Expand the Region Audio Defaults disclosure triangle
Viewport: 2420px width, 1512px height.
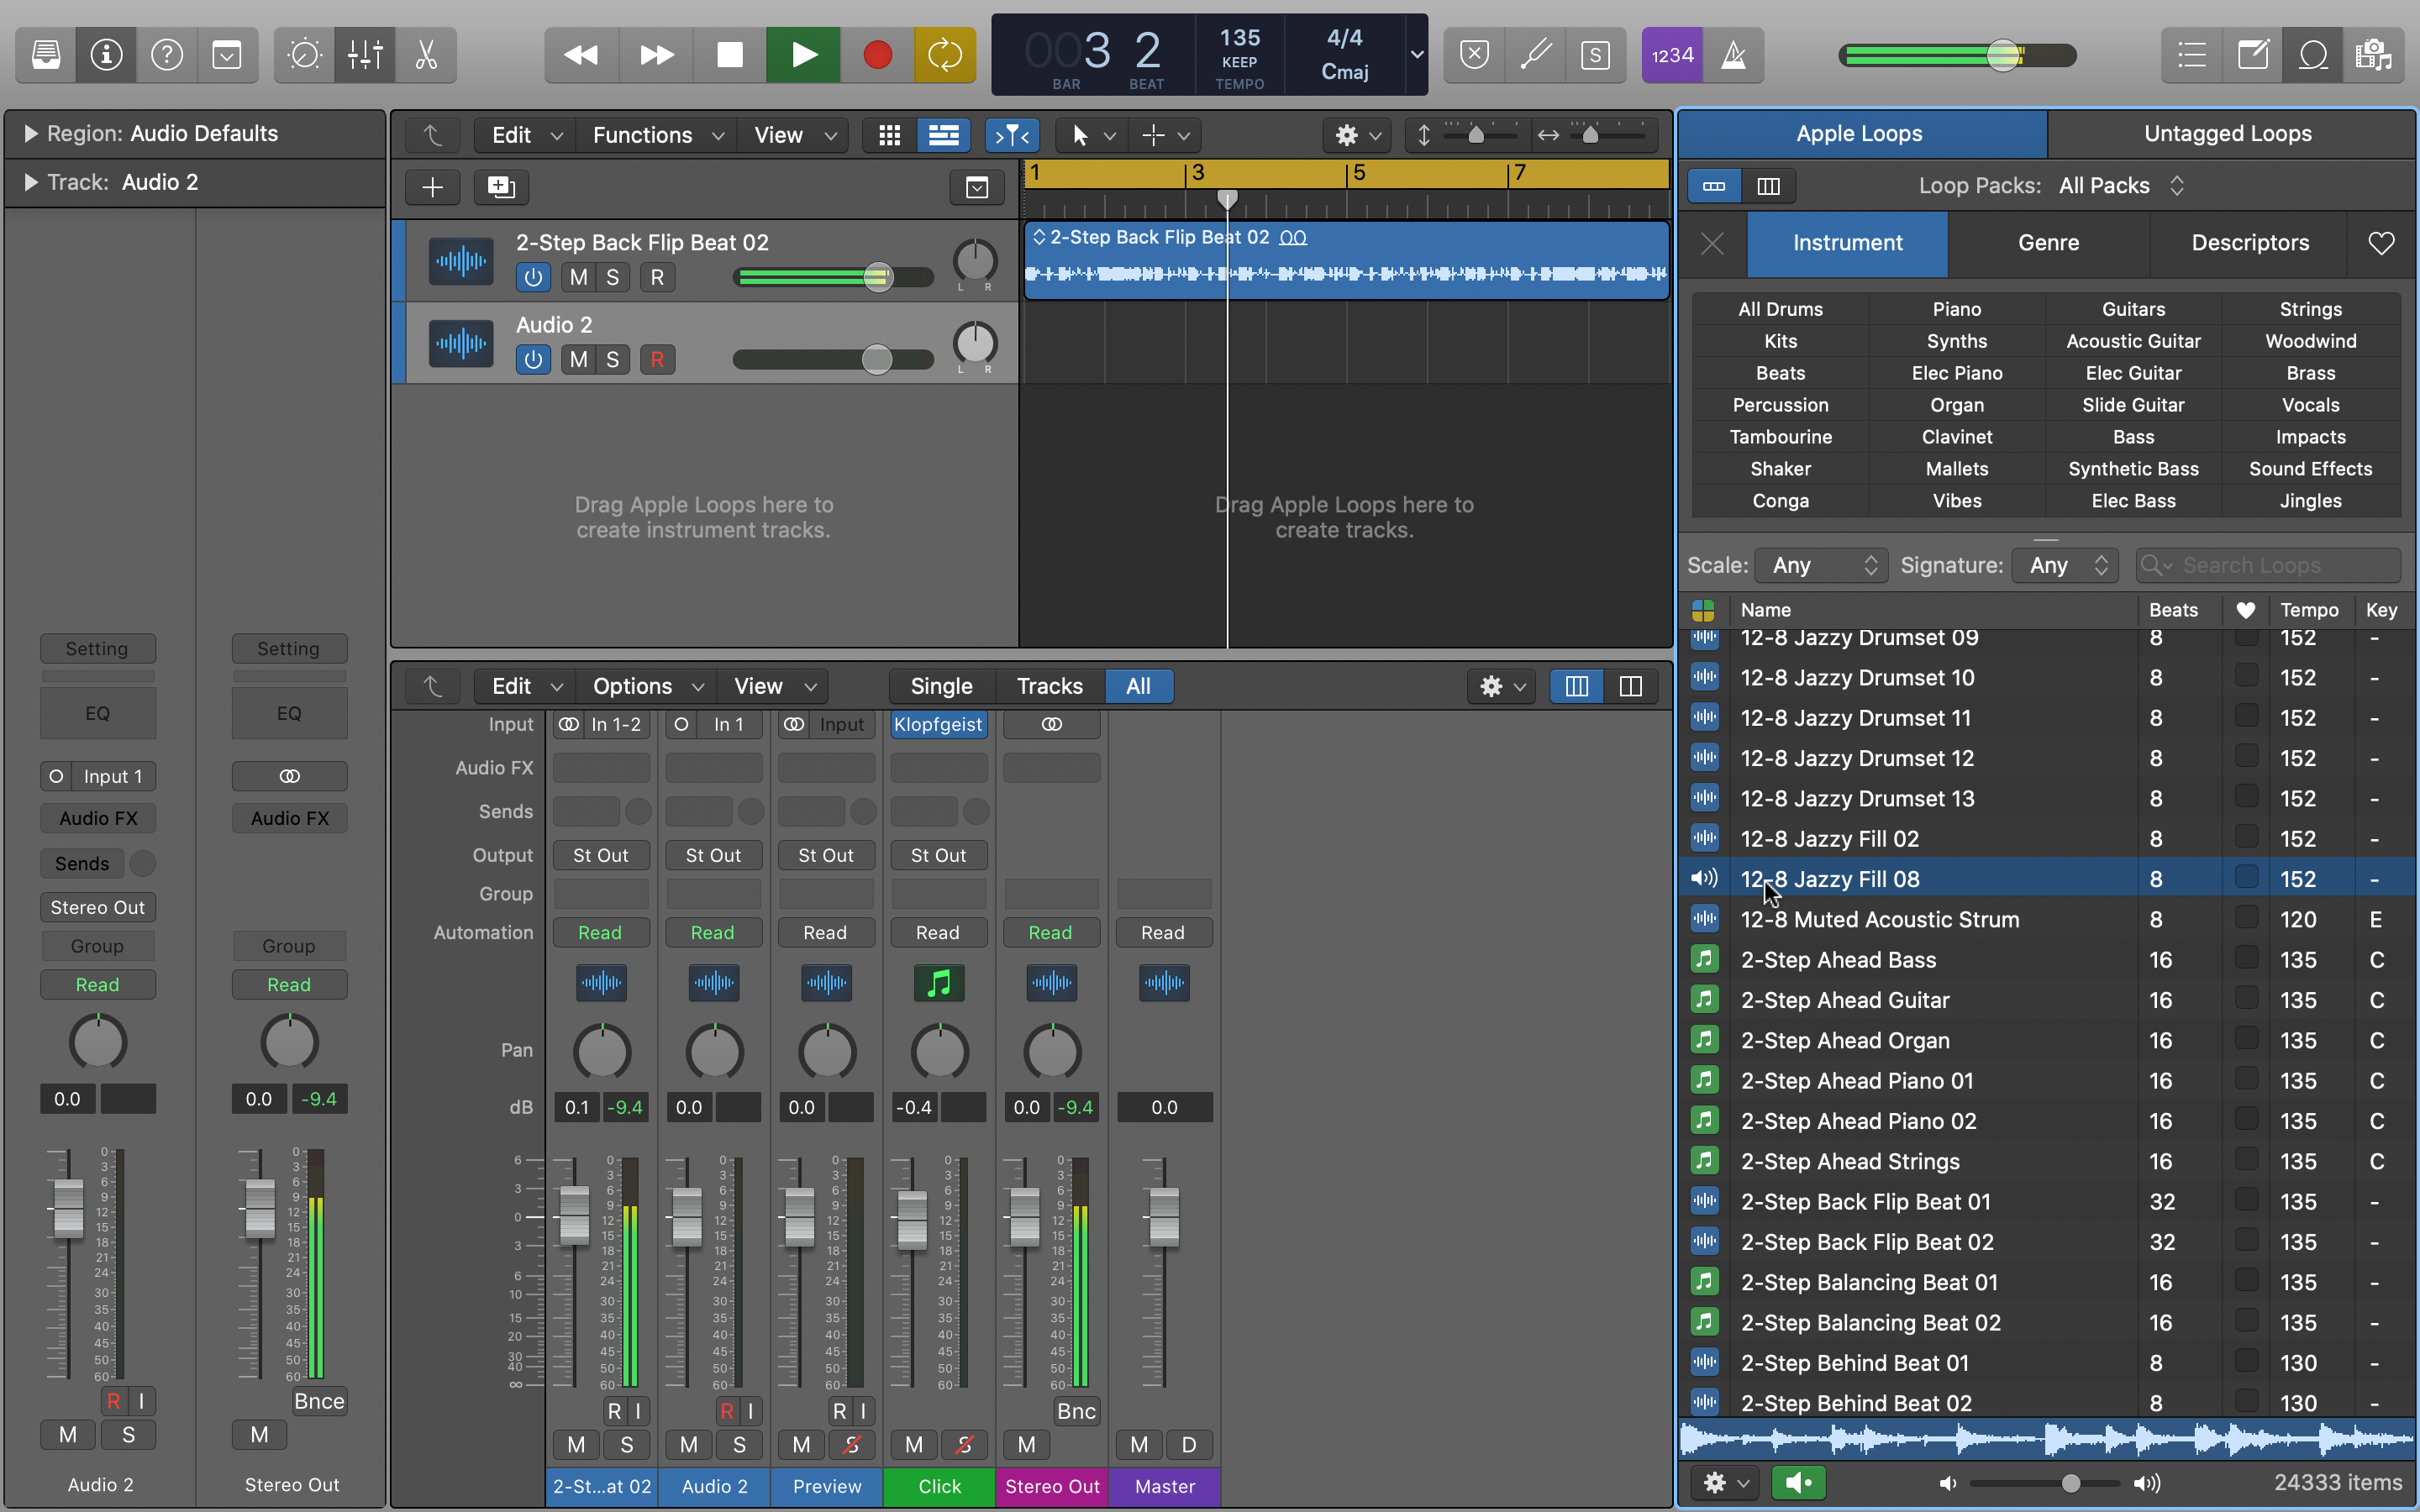30,134
